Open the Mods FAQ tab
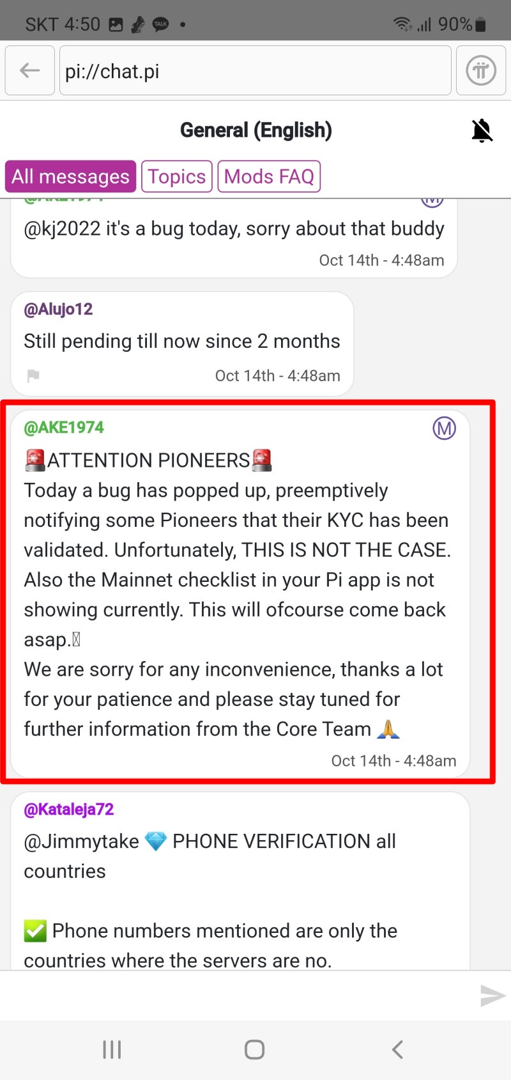 coord(269,176)
